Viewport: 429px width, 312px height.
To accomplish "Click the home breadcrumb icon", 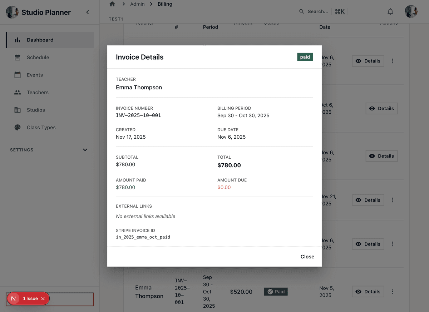I will point(112,4).
